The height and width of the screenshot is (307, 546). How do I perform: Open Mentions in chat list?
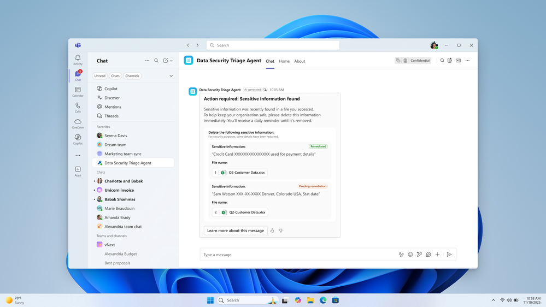[133, 107]
